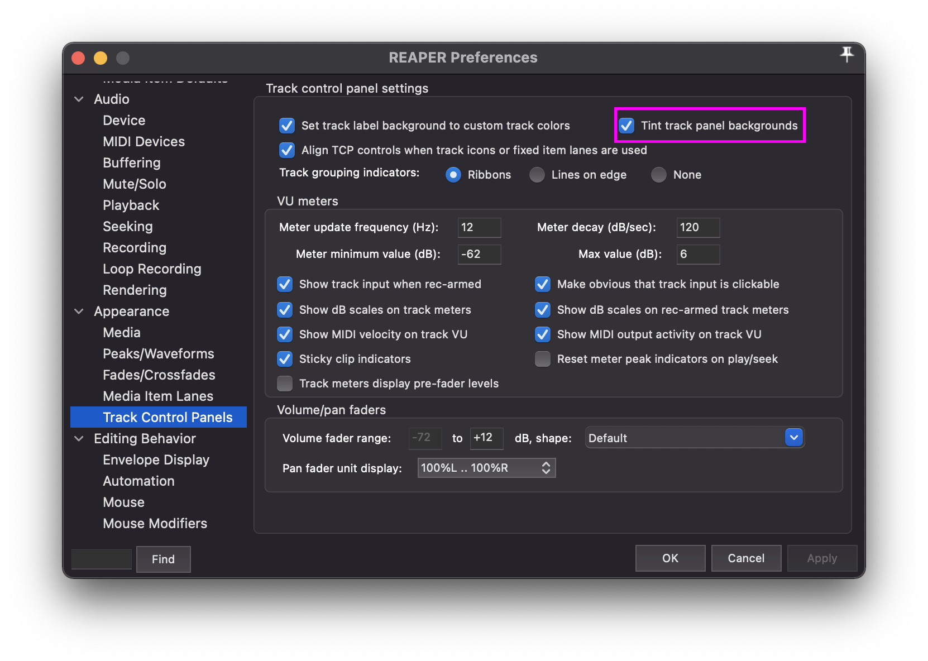Cancel the preferences dialog
The image size is (928, 661).
746,558
